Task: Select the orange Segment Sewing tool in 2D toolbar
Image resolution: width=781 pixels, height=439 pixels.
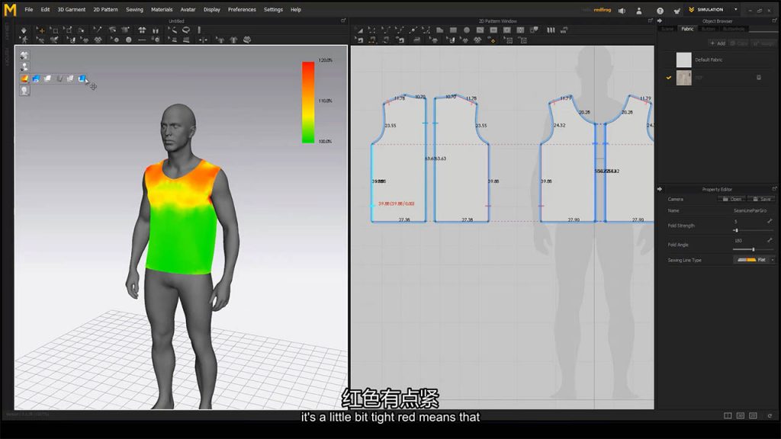Action: (x=372, y=40)
